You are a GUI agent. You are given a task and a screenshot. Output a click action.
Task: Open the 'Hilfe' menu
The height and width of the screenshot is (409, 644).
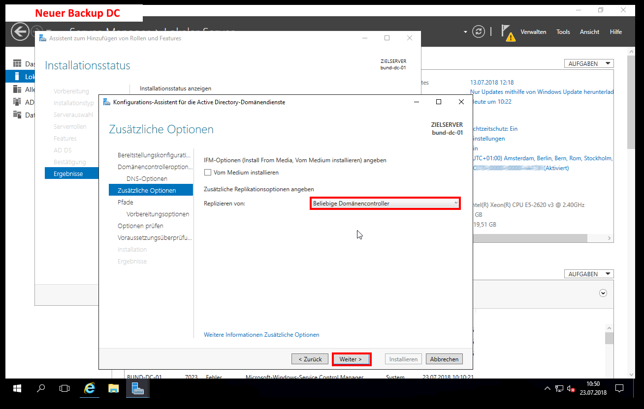[x=615, y=32]
